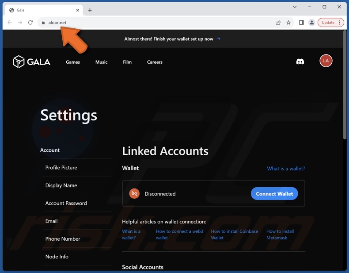Image resolution: width=349 pixels, height=273 pixels.
Task: Reload the page using refresh icon
Action: point(30,23)
